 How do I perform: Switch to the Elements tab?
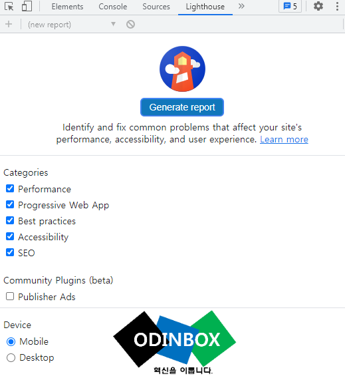[67, 7]
